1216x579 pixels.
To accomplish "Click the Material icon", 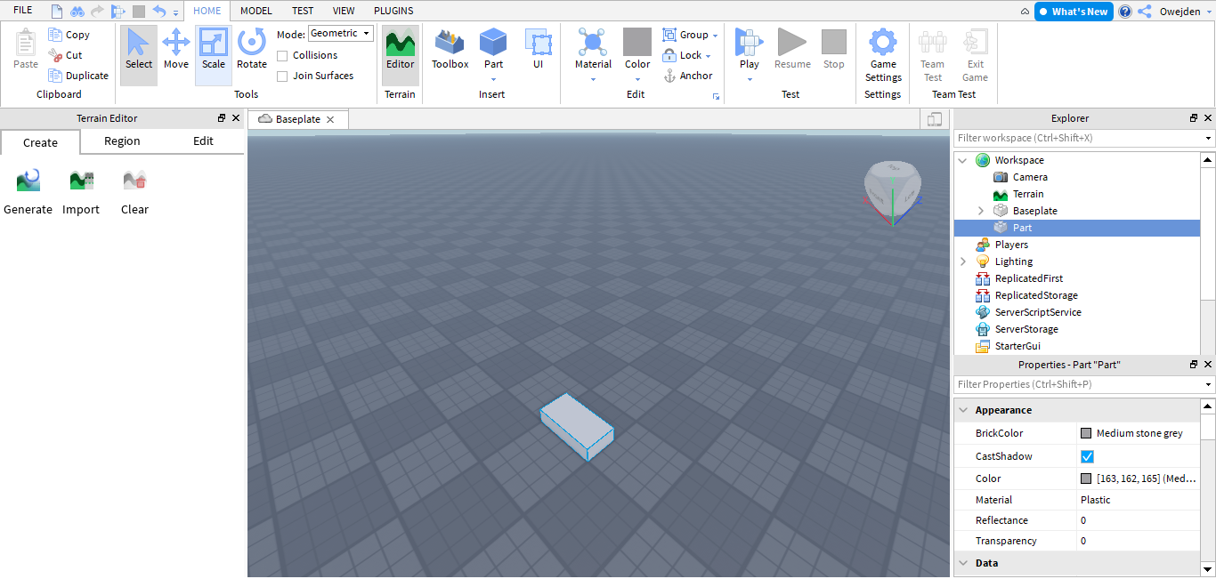I will [x=593, y=42].
